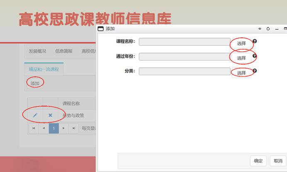Click the refresh icon in the dialog title bar
Image resolution: width=287 pixels, height=172 pixels.
[268, 29]
